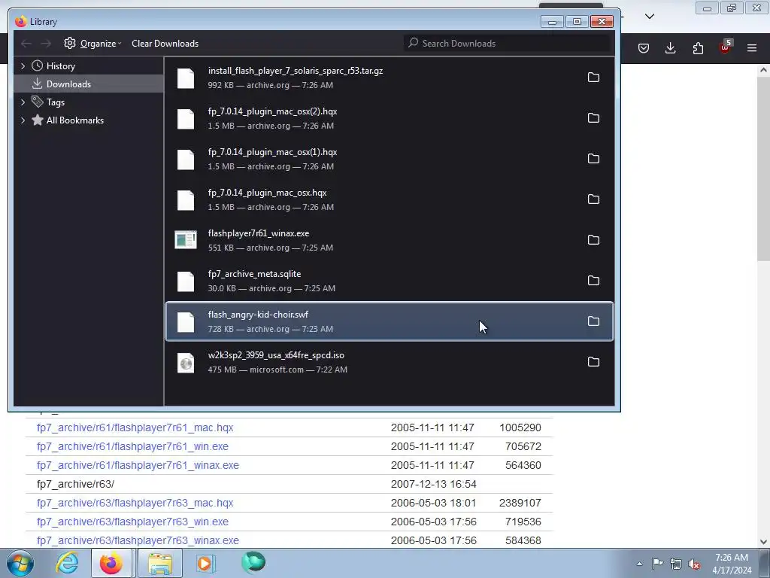Click the Firefox taskbar icon

tap(111, 563)
